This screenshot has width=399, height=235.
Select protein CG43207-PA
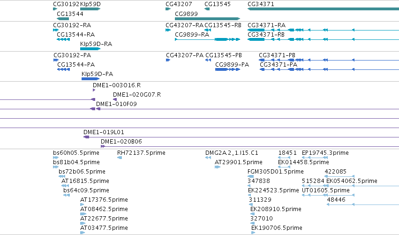point(185,55)
